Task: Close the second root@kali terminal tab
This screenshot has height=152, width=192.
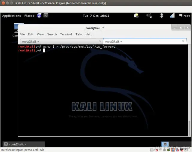Action: (183, 41)
